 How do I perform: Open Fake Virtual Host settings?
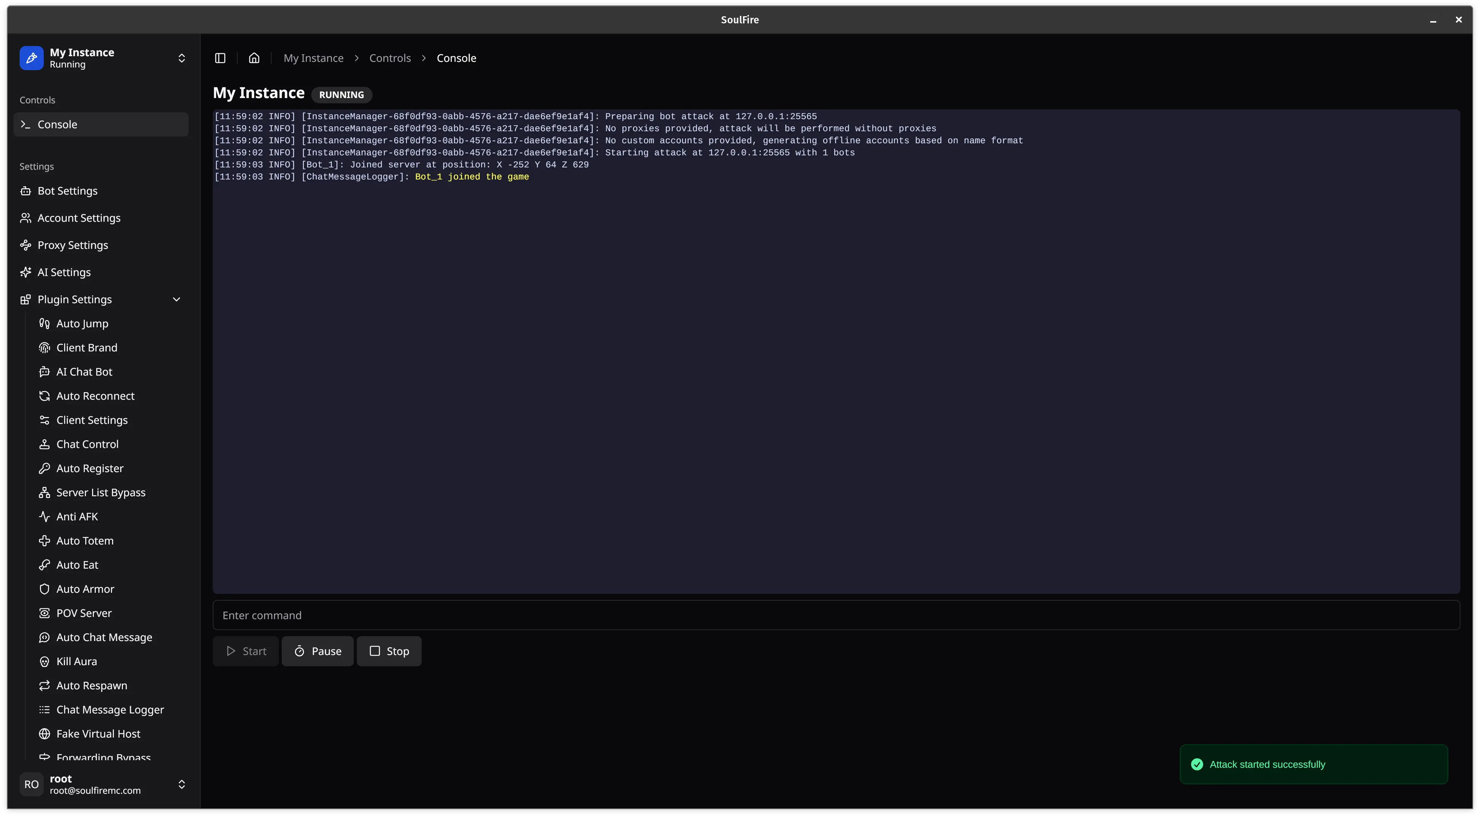(98, 734)
